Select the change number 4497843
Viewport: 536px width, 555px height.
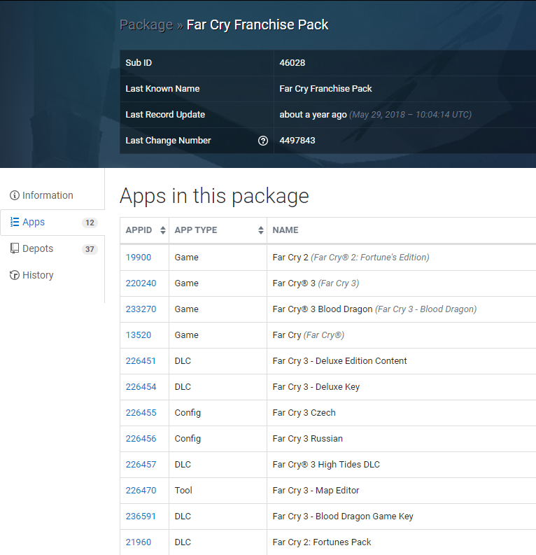(x=297, y=141)
